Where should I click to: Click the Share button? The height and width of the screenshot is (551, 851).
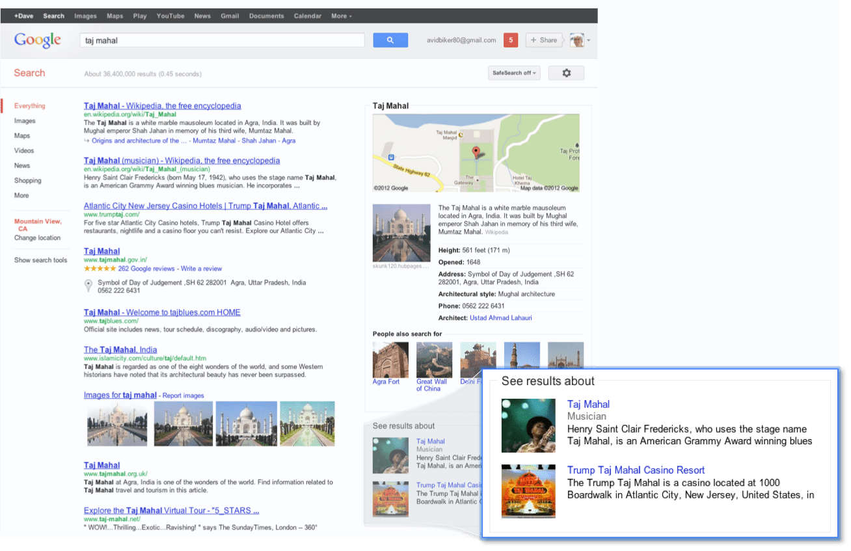[x=544, y=40]
